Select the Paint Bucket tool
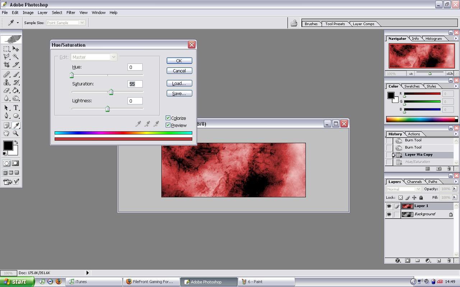The height and width of the screenshot is (287, 460). click(x=16, y=90)
